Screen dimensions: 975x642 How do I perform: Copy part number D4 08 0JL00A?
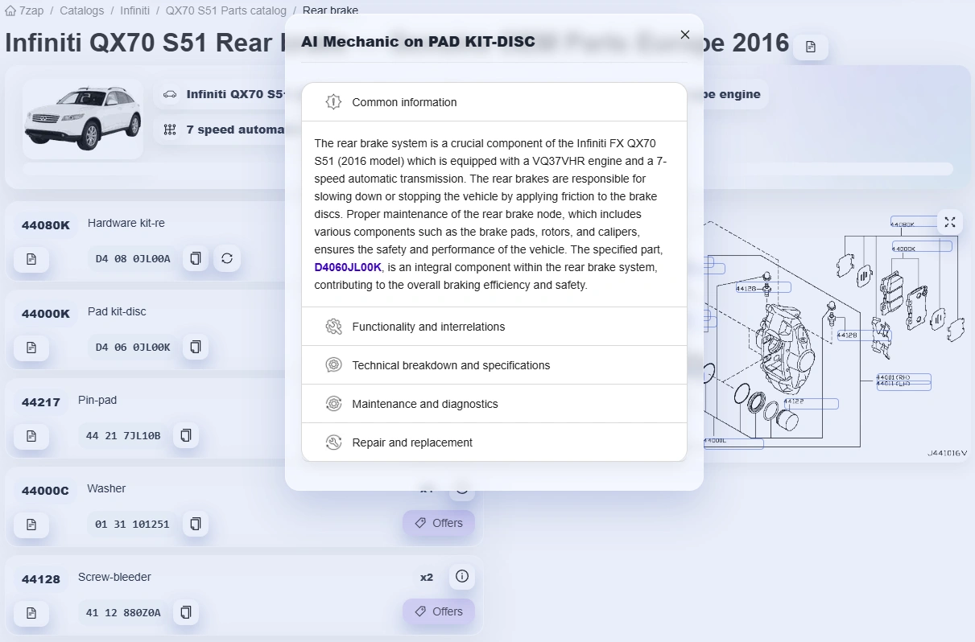196,258
